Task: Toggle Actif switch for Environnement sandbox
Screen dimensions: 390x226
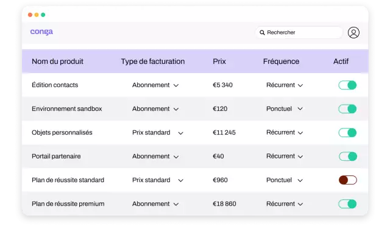Action: coord(347,109)
